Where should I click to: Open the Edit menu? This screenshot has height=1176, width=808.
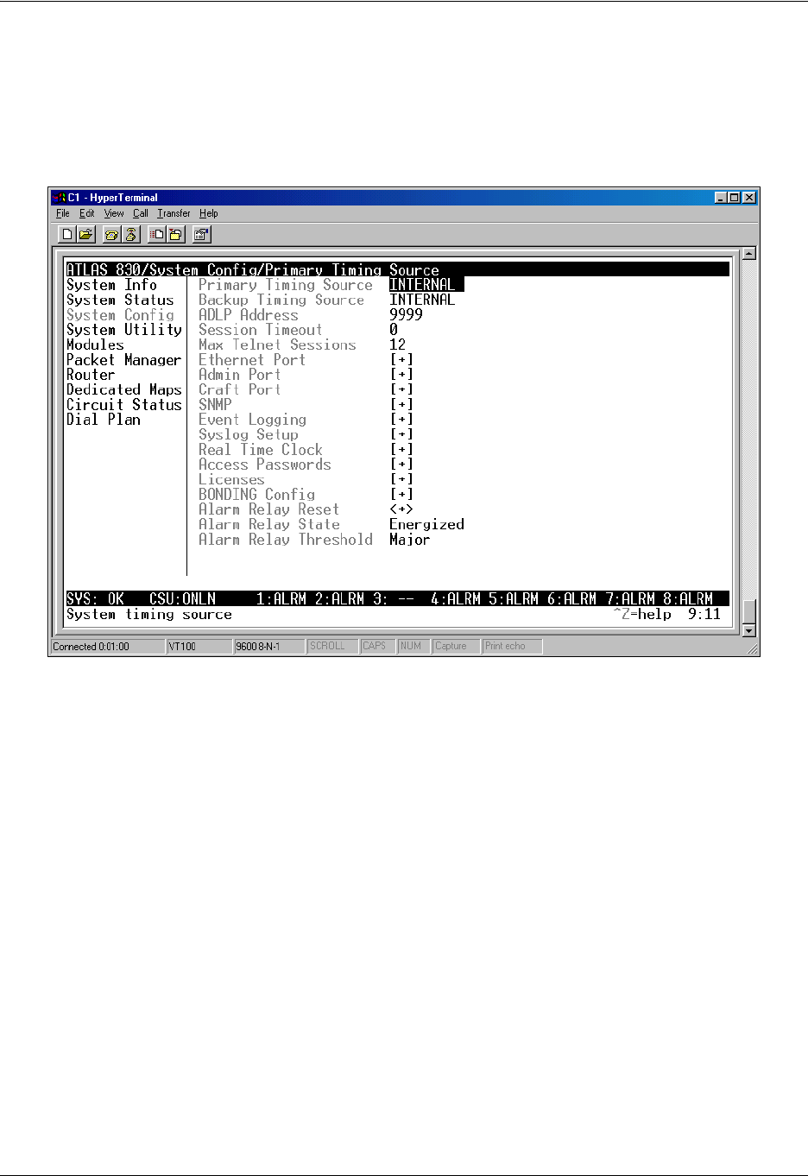click(x=87, y=213)
